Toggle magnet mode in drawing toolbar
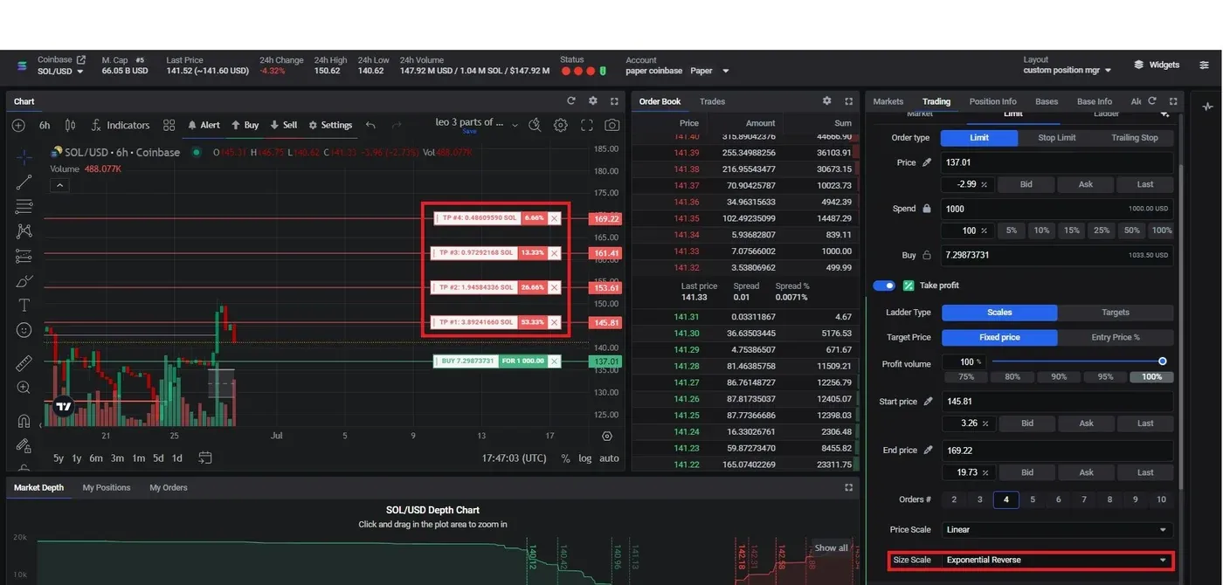This screenshot has height=585, width=1223. click(24, 420)
